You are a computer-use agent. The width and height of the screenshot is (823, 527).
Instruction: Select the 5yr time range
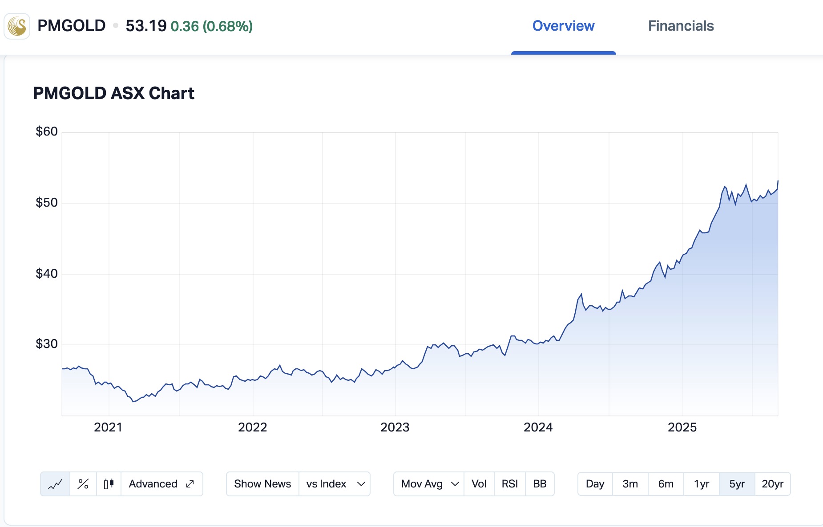coord(737,484)
